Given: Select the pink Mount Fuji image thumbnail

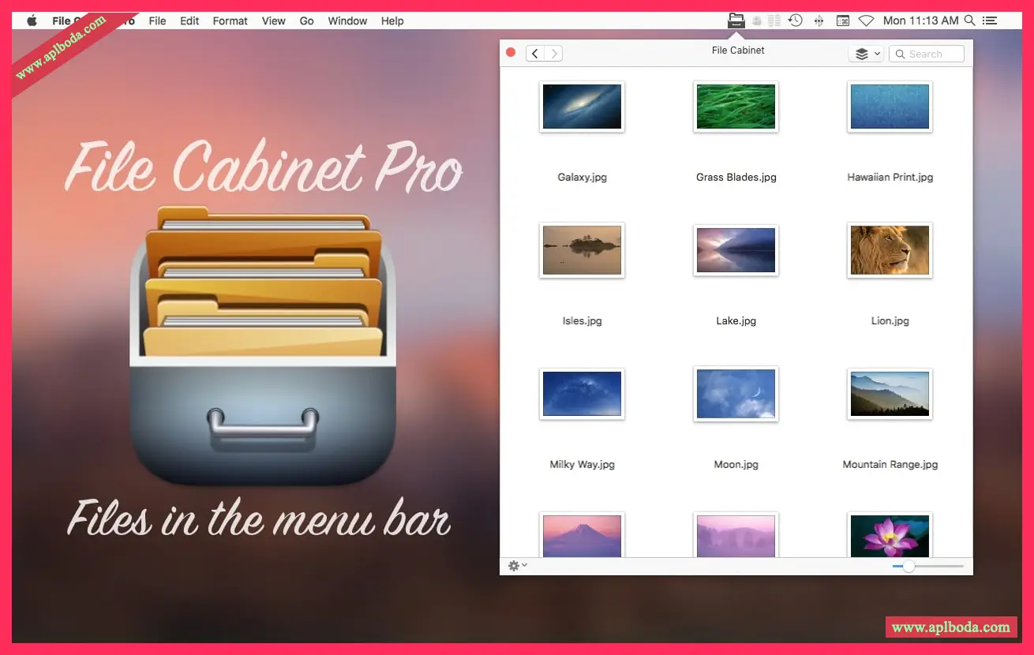Looking at the screenshot, I should point(583,535).
